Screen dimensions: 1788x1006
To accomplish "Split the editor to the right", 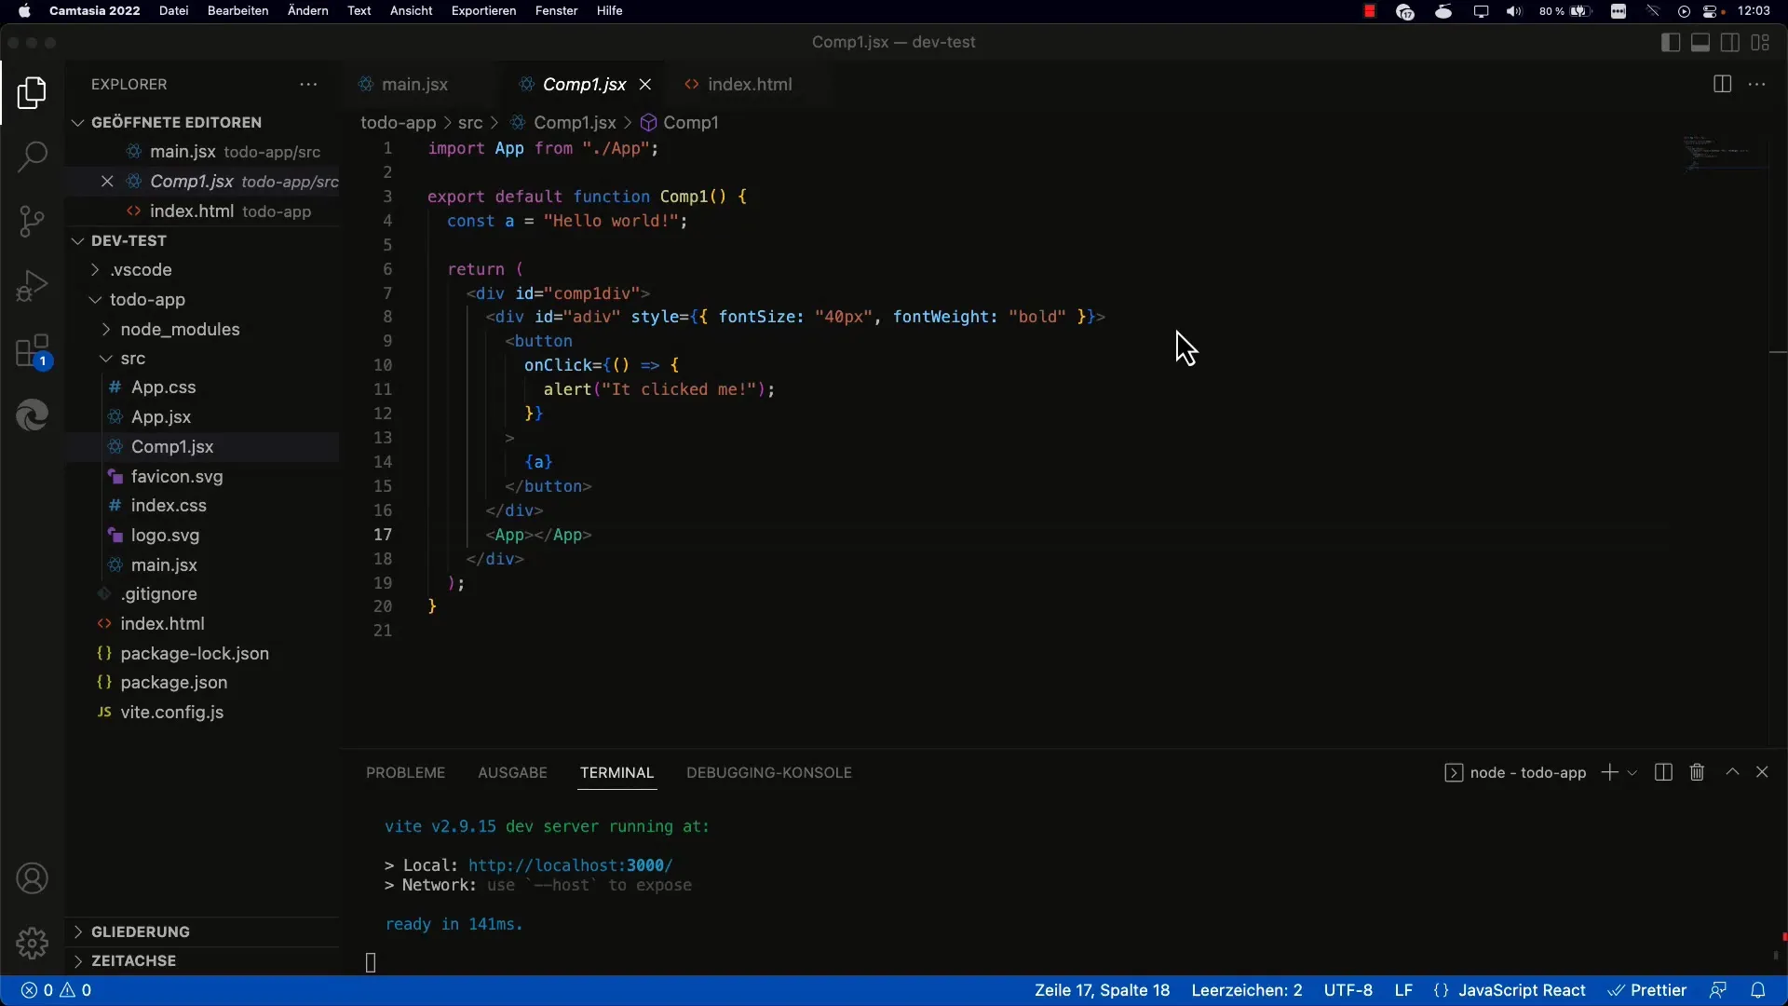I will (x=1722, y=84).
